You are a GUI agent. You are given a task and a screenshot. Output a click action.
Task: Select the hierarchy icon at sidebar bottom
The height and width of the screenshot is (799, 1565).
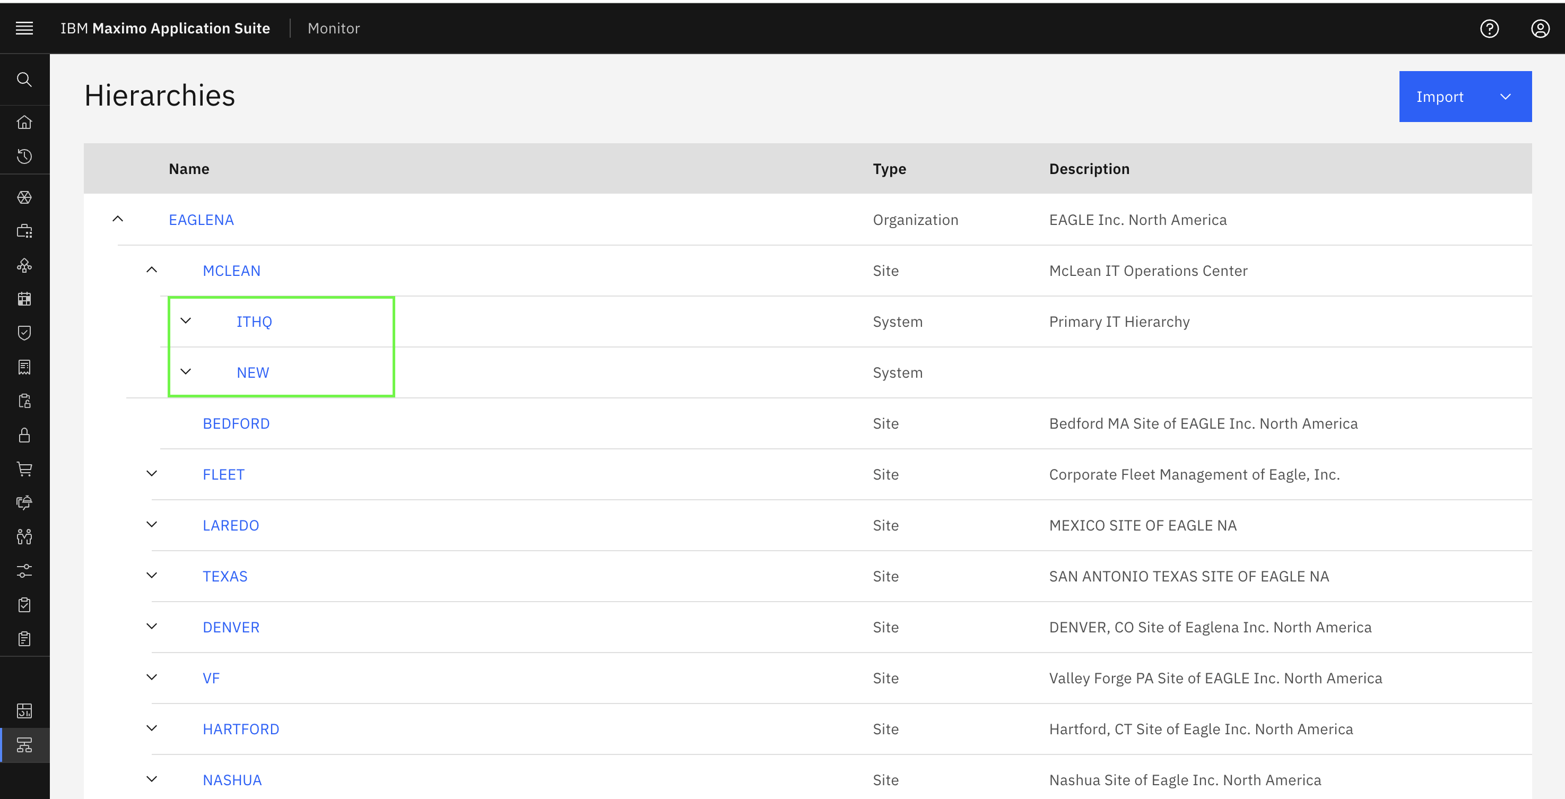24,745
